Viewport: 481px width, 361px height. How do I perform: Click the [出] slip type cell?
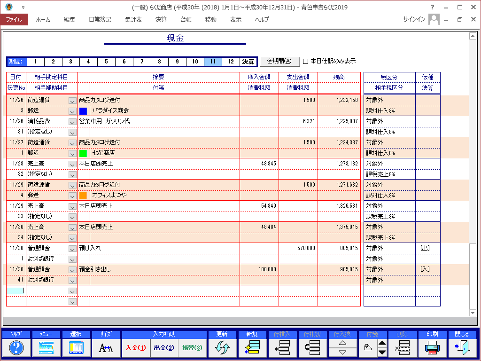click(x=427, y=248)
